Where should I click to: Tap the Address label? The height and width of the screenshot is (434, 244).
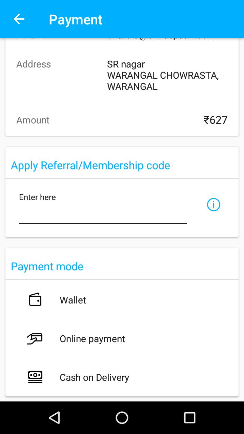pyautogui.click(x=34, y=64)
